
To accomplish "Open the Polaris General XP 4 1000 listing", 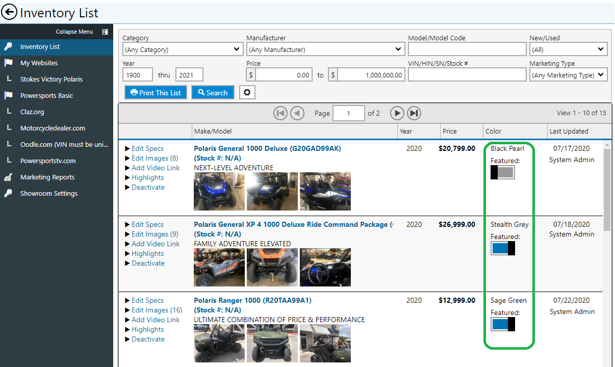I will [x=294, y=224].
